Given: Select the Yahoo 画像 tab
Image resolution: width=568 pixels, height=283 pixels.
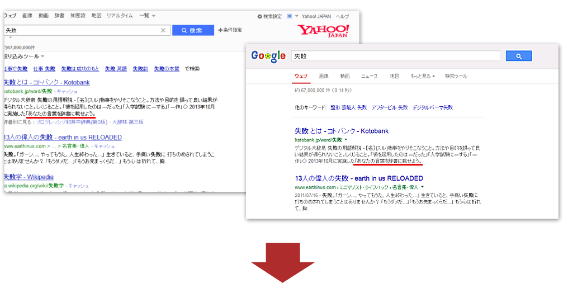Looking at the screenshot, I should point(27,16).
